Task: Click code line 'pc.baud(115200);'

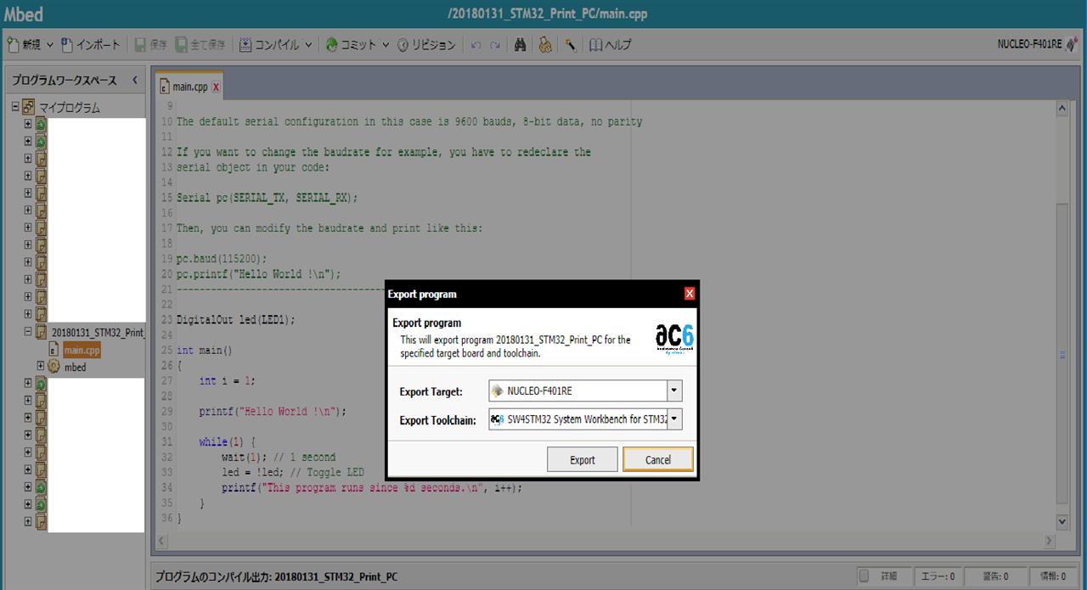Action: pyautogui.click(x=222, y=259)
